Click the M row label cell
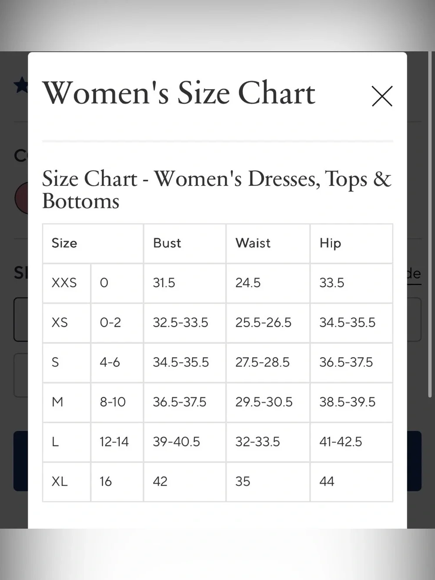Image resolution: width=435 pixels, height=580 pixels. point(67,402)
